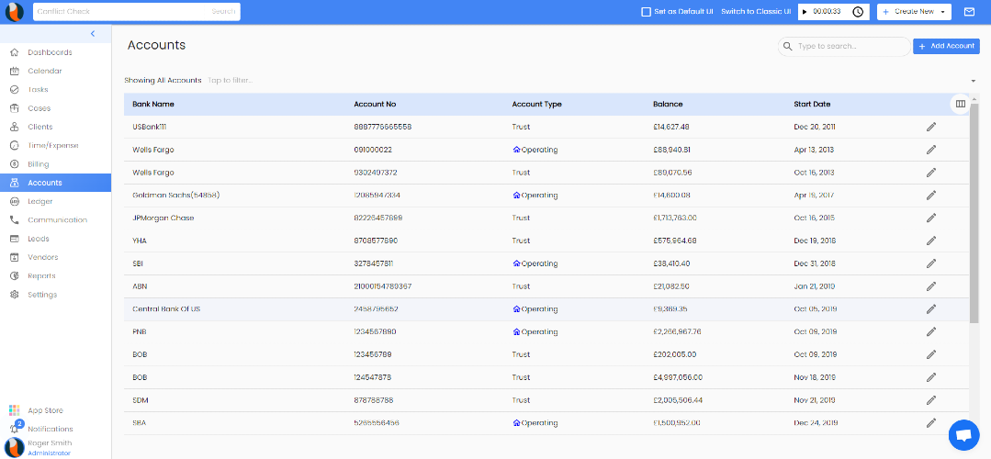This screenshot has width=991, height=459.
Task: Click the Administrator role link
Action: [x=50, y=453]
